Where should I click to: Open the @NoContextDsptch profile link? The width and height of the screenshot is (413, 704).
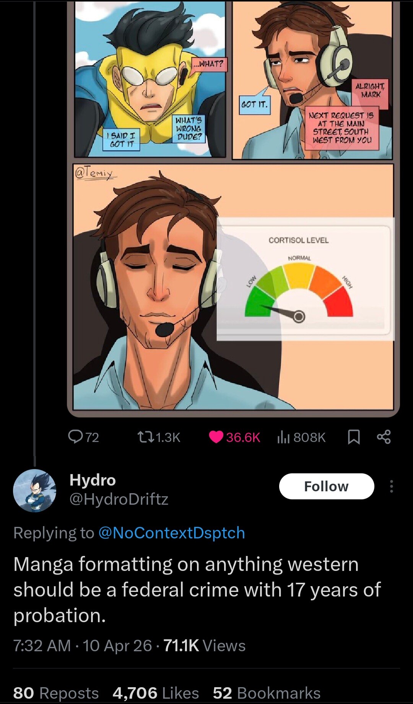(x=172, y=533)
